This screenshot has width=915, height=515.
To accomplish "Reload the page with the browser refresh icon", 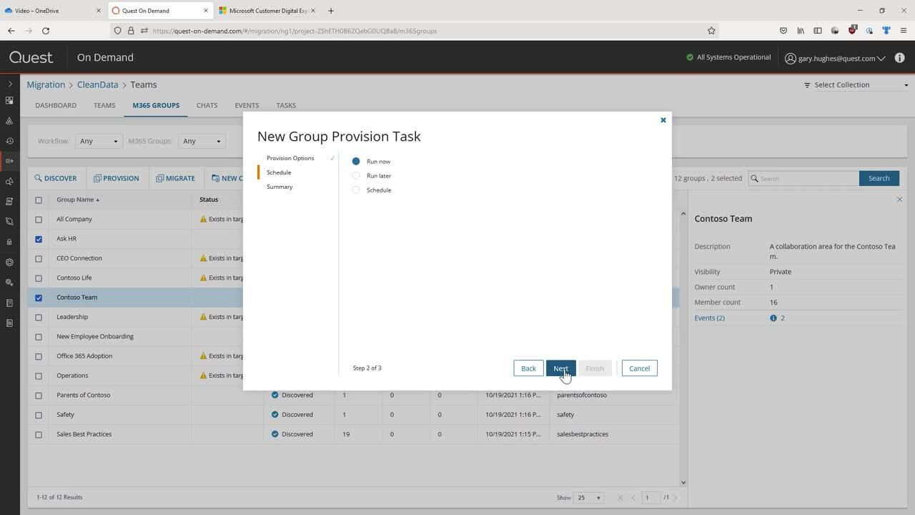I will coord(45,31).
